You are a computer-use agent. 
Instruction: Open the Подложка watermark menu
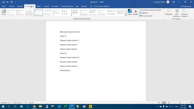169,13
